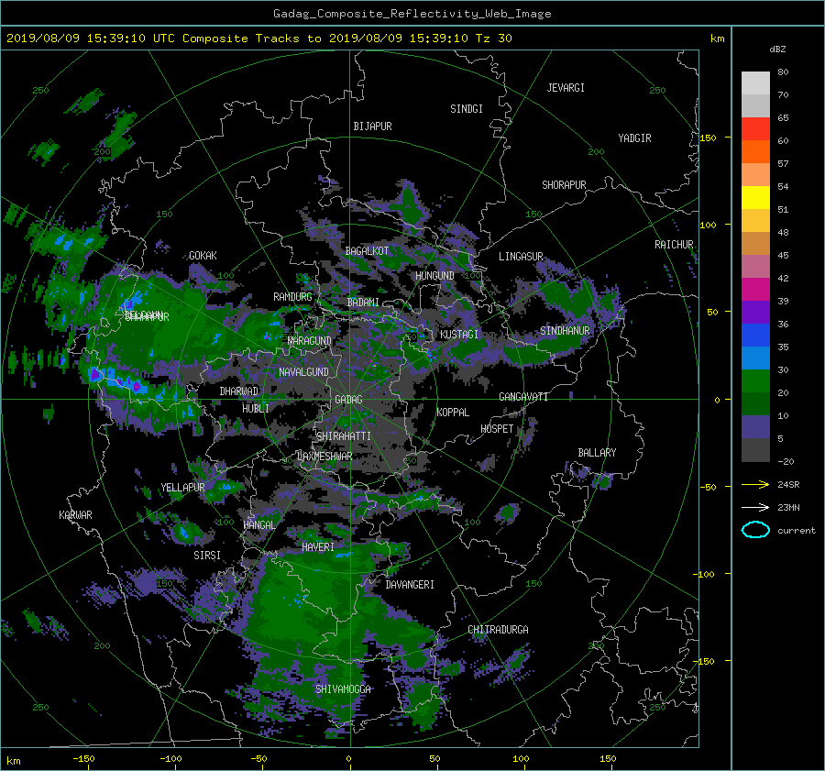
Task: Click the GANGAVATI city label
Action: pyautogui.click(x=523, y=397)
